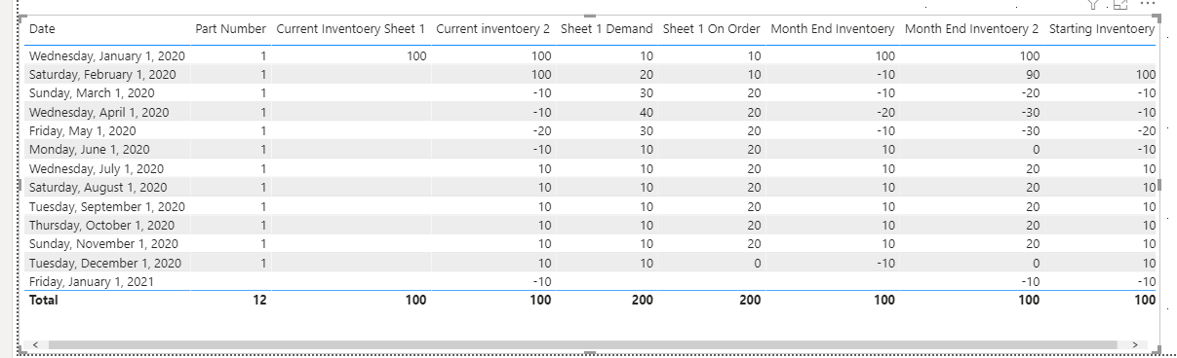Open focus mode for the table

pyautogui.click(x=1120, y=4)
